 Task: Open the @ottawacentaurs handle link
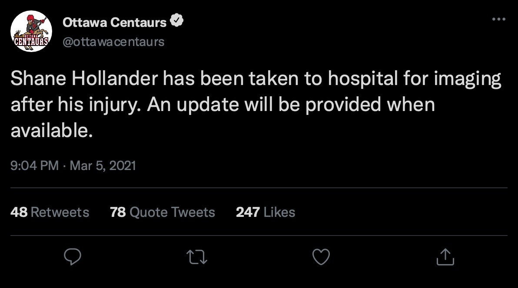(x=114, y=42)
